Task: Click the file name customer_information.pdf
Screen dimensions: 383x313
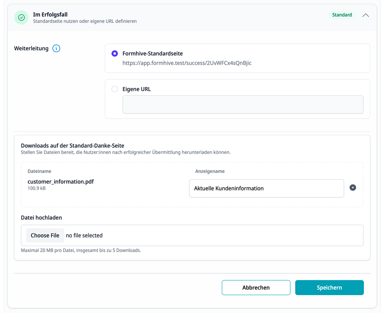Action: (x=61, y=182)
